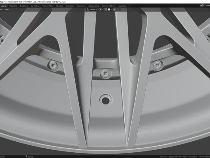This screenshot has width=210, height=158.
Task: Open the Modeling workspace tab
Action: point(13,6)
